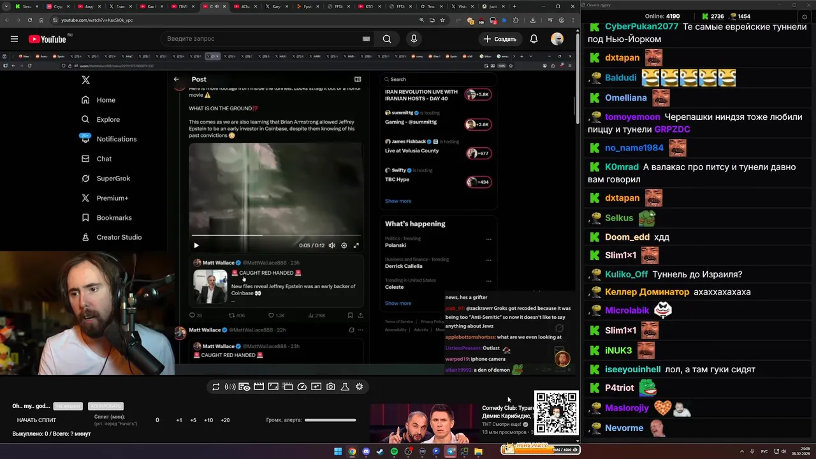Open options for the Polanski trend
The image size is (816, 459).
(489, 240)
